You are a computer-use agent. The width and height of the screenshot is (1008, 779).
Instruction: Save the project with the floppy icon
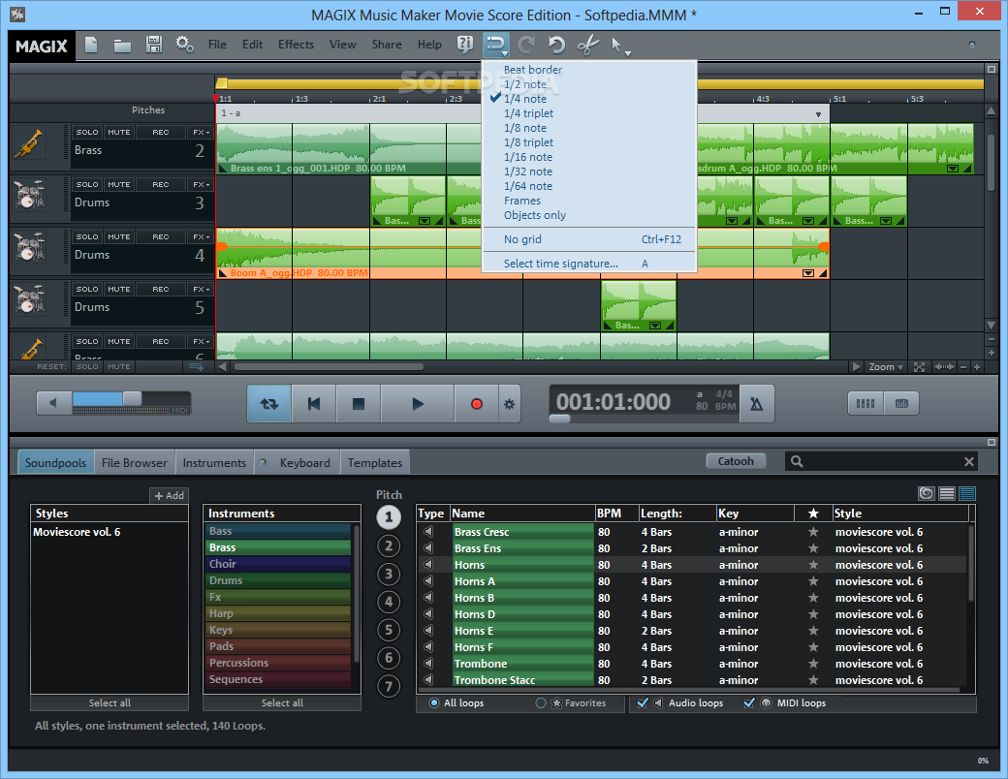click(154, 45)
